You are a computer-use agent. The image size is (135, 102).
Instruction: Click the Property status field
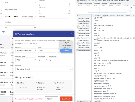click(20, 10)
